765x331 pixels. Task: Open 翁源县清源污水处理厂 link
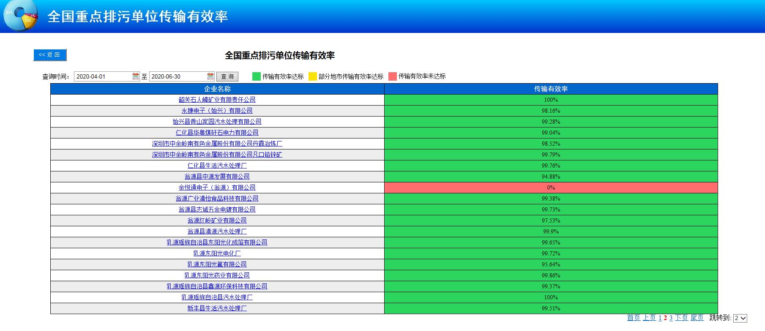[x=217, y=231]
